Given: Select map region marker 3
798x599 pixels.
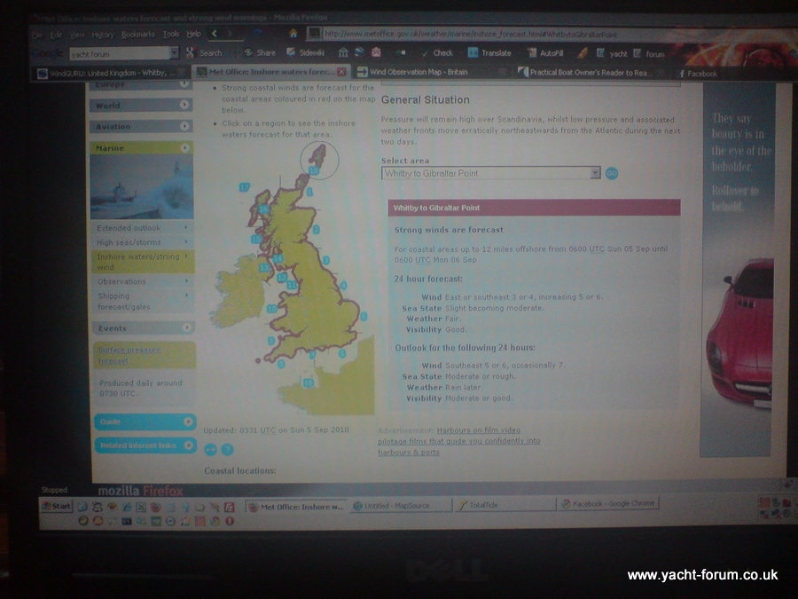Looking at the screenshot, I should (x=326, y=260).
